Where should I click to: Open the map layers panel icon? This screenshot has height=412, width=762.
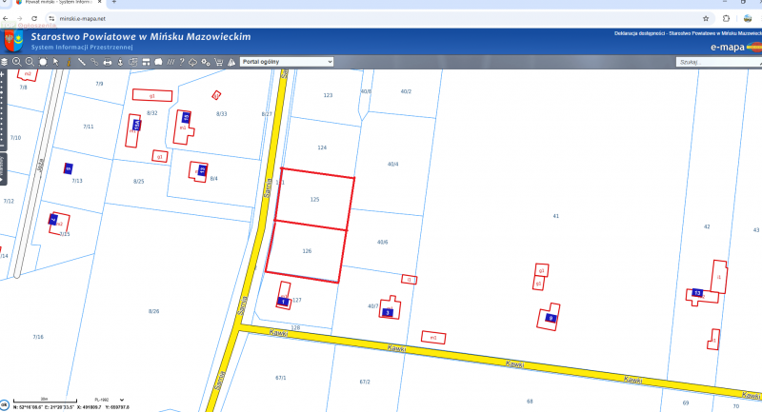(x=4, y=62)
